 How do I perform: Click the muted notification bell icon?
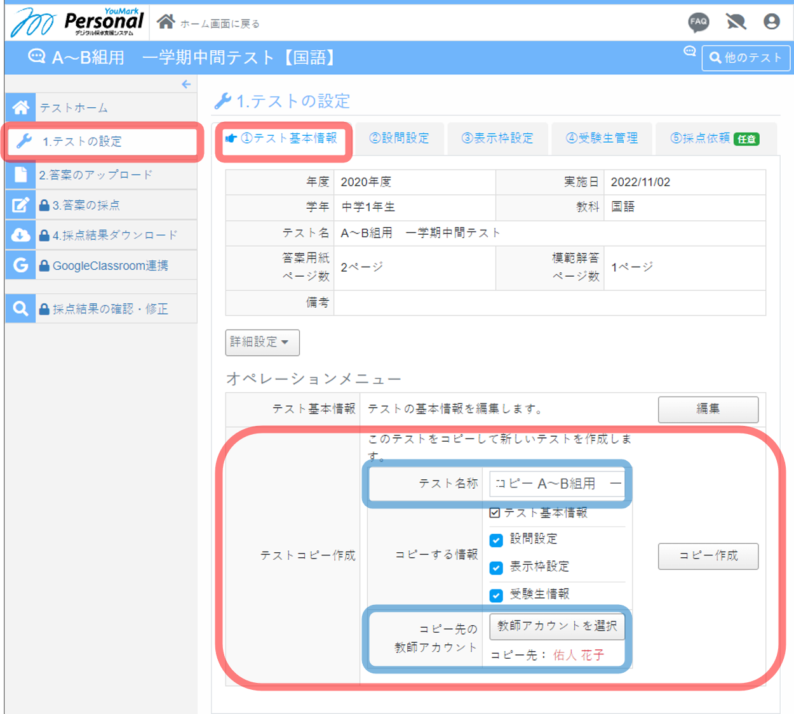click(x=735, y=21)
